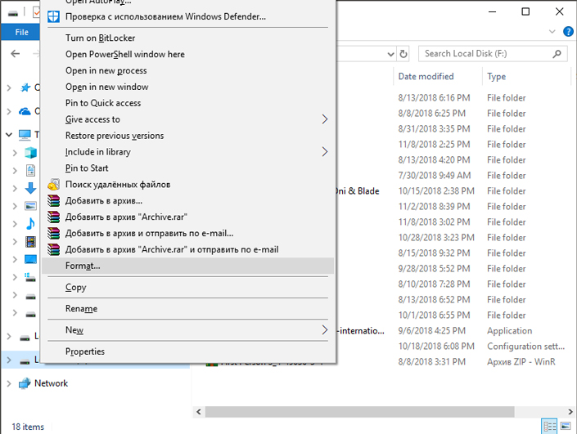Open the File ribbon tab
This screenshot has width=577, height=434.
(21, 32)
